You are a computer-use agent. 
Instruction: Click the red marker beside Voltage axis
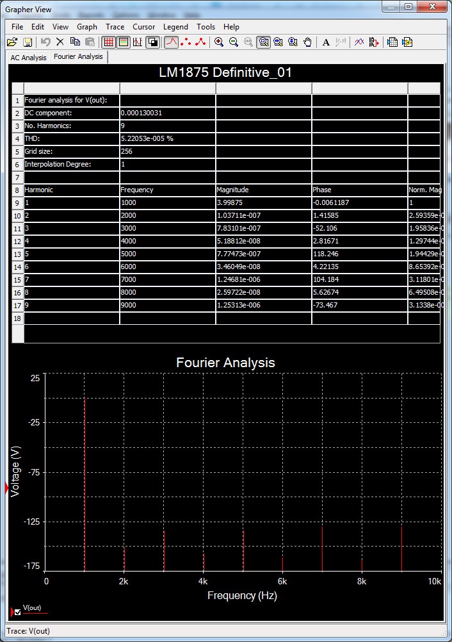point(6,488)
